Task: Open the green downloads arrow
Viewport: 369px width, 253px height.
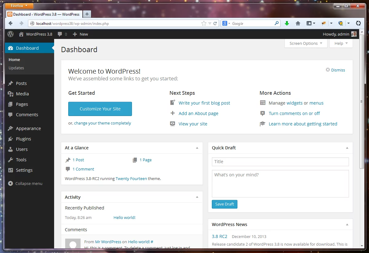Action: click(x=287, y=23)
